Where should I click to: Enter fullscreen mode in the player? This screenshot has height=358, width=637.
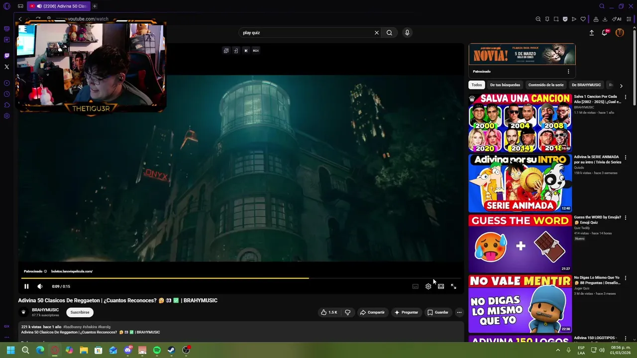pos(453,286)
